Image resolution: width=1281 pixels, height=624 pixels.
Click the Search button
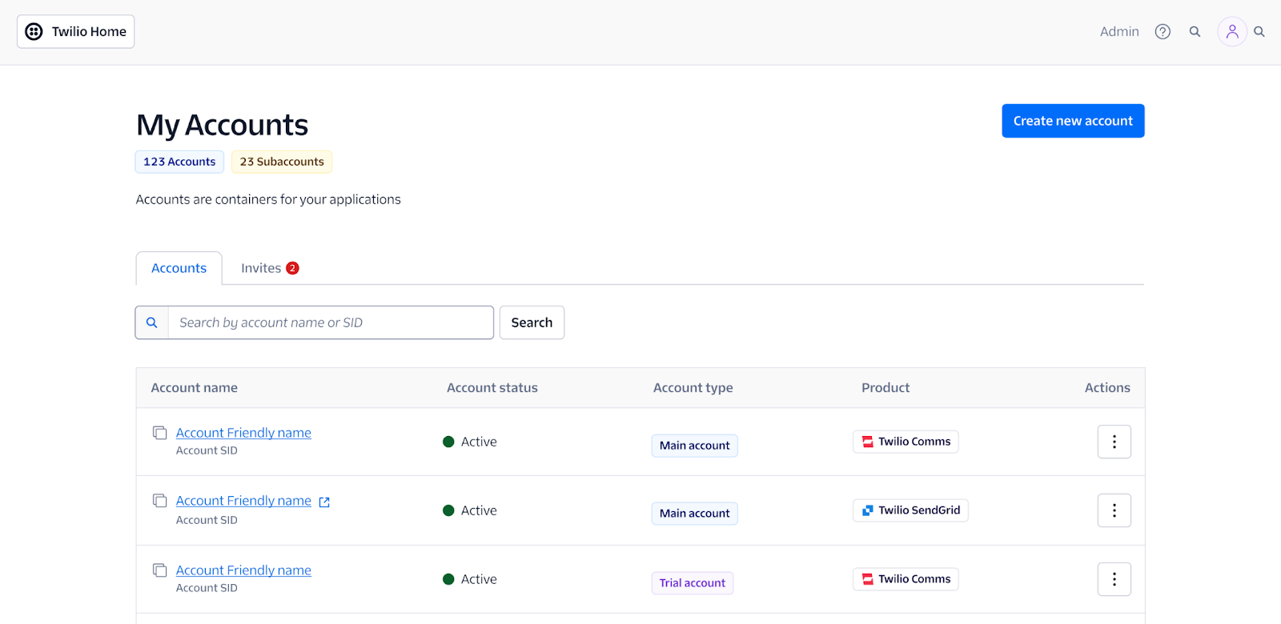532,322
